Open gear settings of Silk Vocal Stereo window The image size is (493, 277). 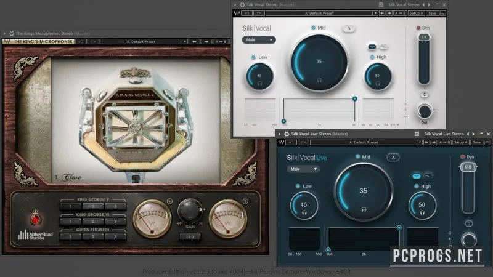[x=242, y=5]
